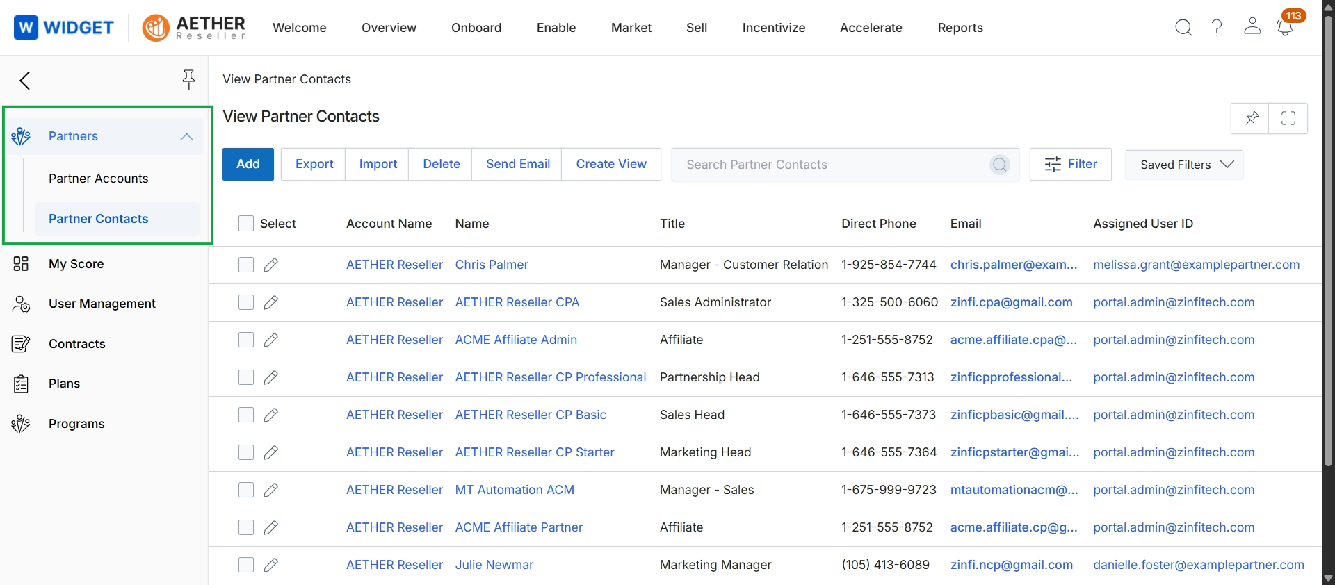Open the Sell menu
Screen dimensions: 1335x585
tap(697, 28)
